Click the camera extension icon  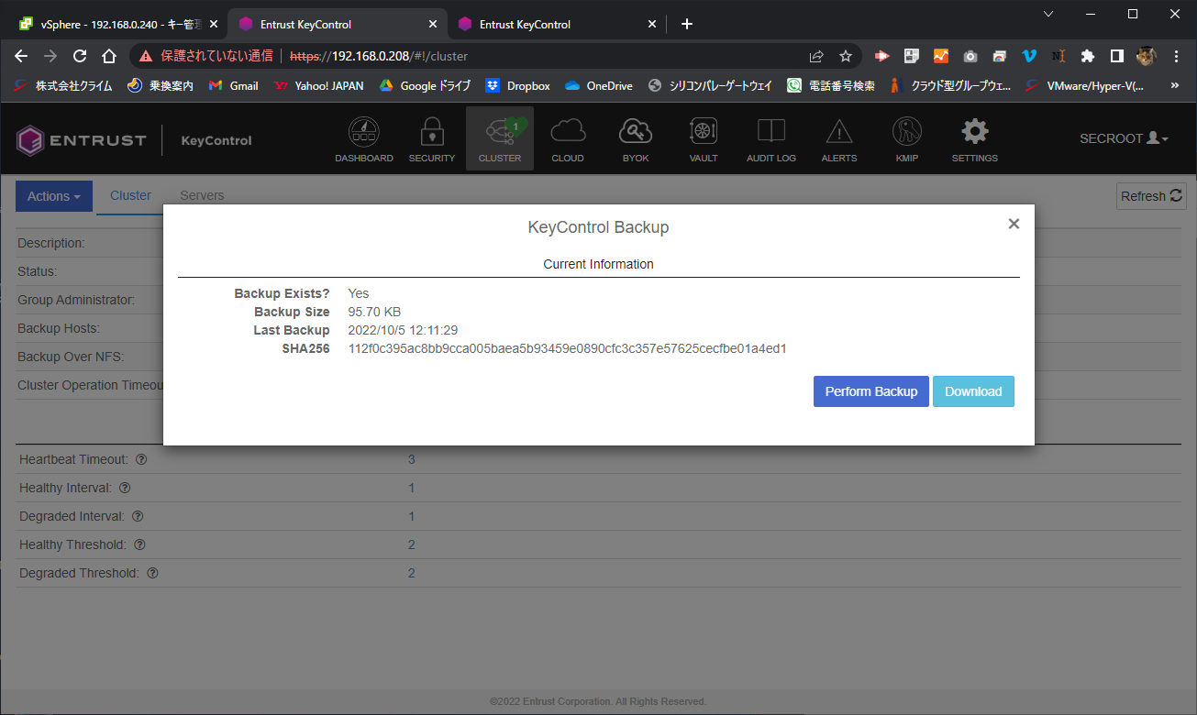click(x=970, y=56)
